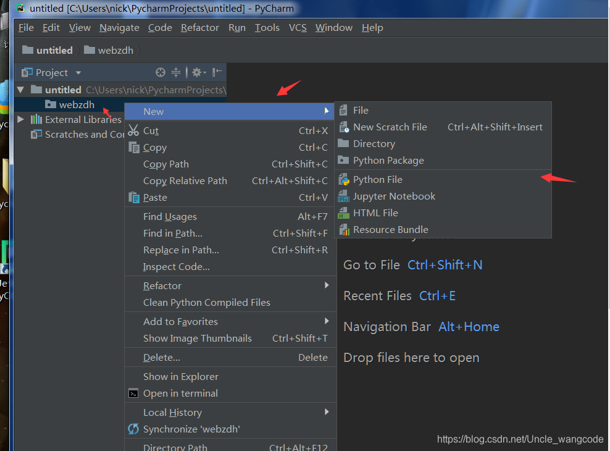The width and height of the screenshot is (610, 451).
Task: Open the File menu
Action: (26, 28)
